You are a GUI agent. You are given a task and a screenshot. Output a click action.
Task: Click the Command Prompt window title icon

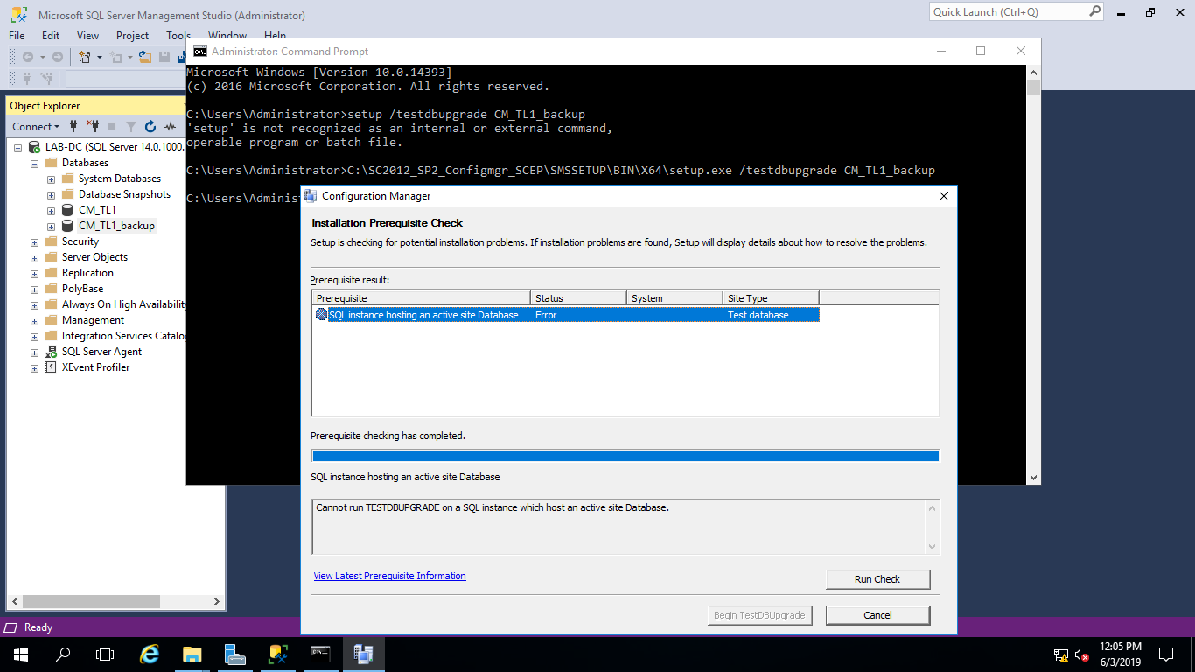[x=200, y=52]
